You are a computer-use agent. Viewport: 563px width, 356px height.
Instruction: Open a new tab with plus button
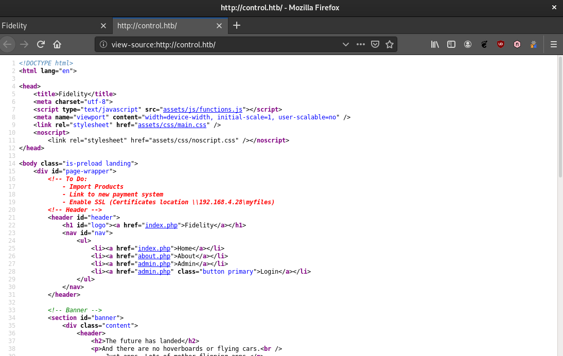tap(237, 26)
